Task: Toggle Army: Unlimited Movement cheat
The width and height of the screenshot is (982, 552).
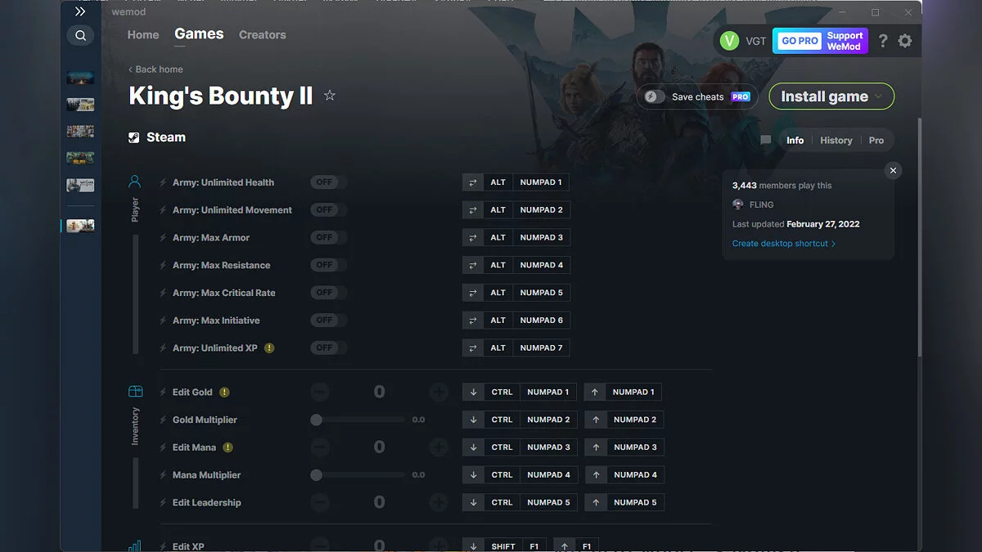Action: [x=329, y=210]
